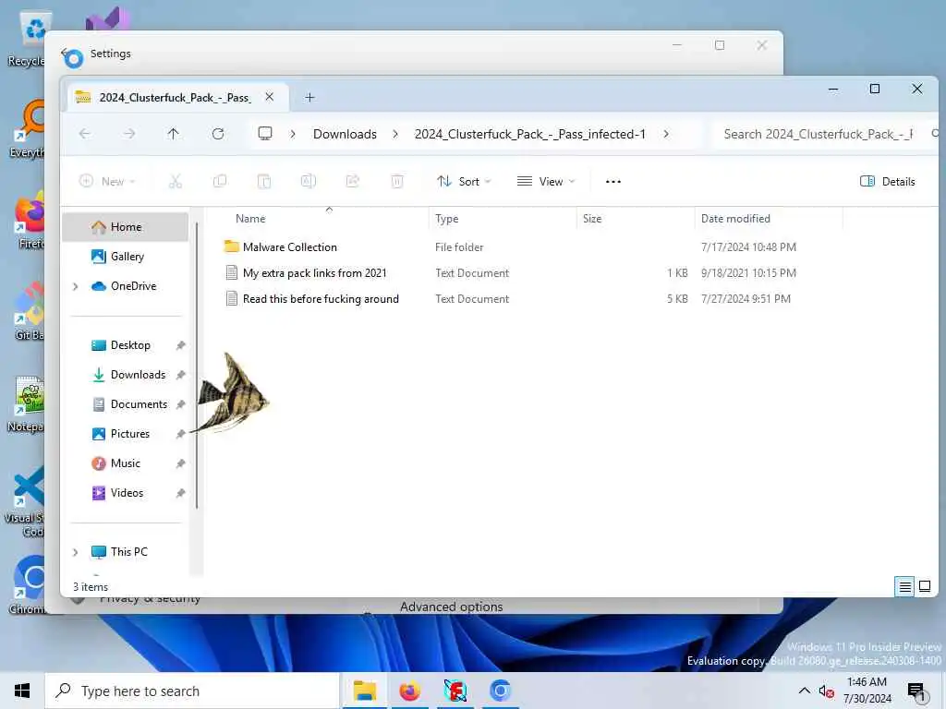This screenshot has width=946, height=709.
Task: Sort by the Date modified column header
Action: click(768, 219)
